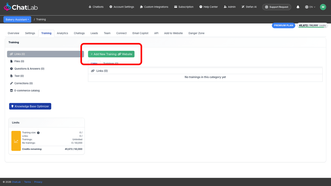Open E-commerce catalog category
Image resolution: width=331 pixels, height=186 pixels.
tap(46, 90)
